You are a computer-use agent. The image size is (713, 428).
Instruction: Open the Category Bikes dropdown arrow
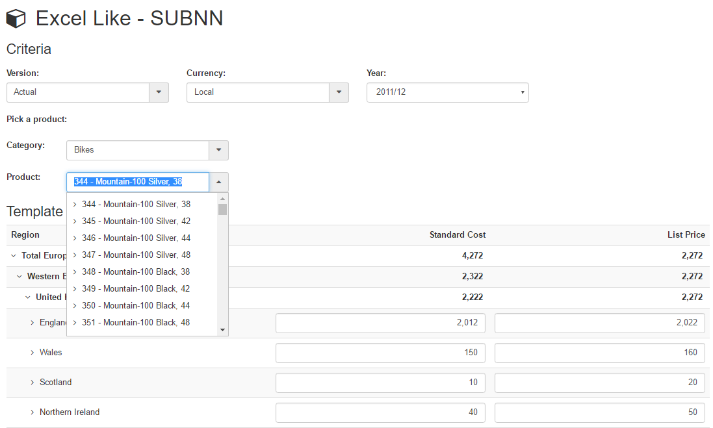(218, 150)
